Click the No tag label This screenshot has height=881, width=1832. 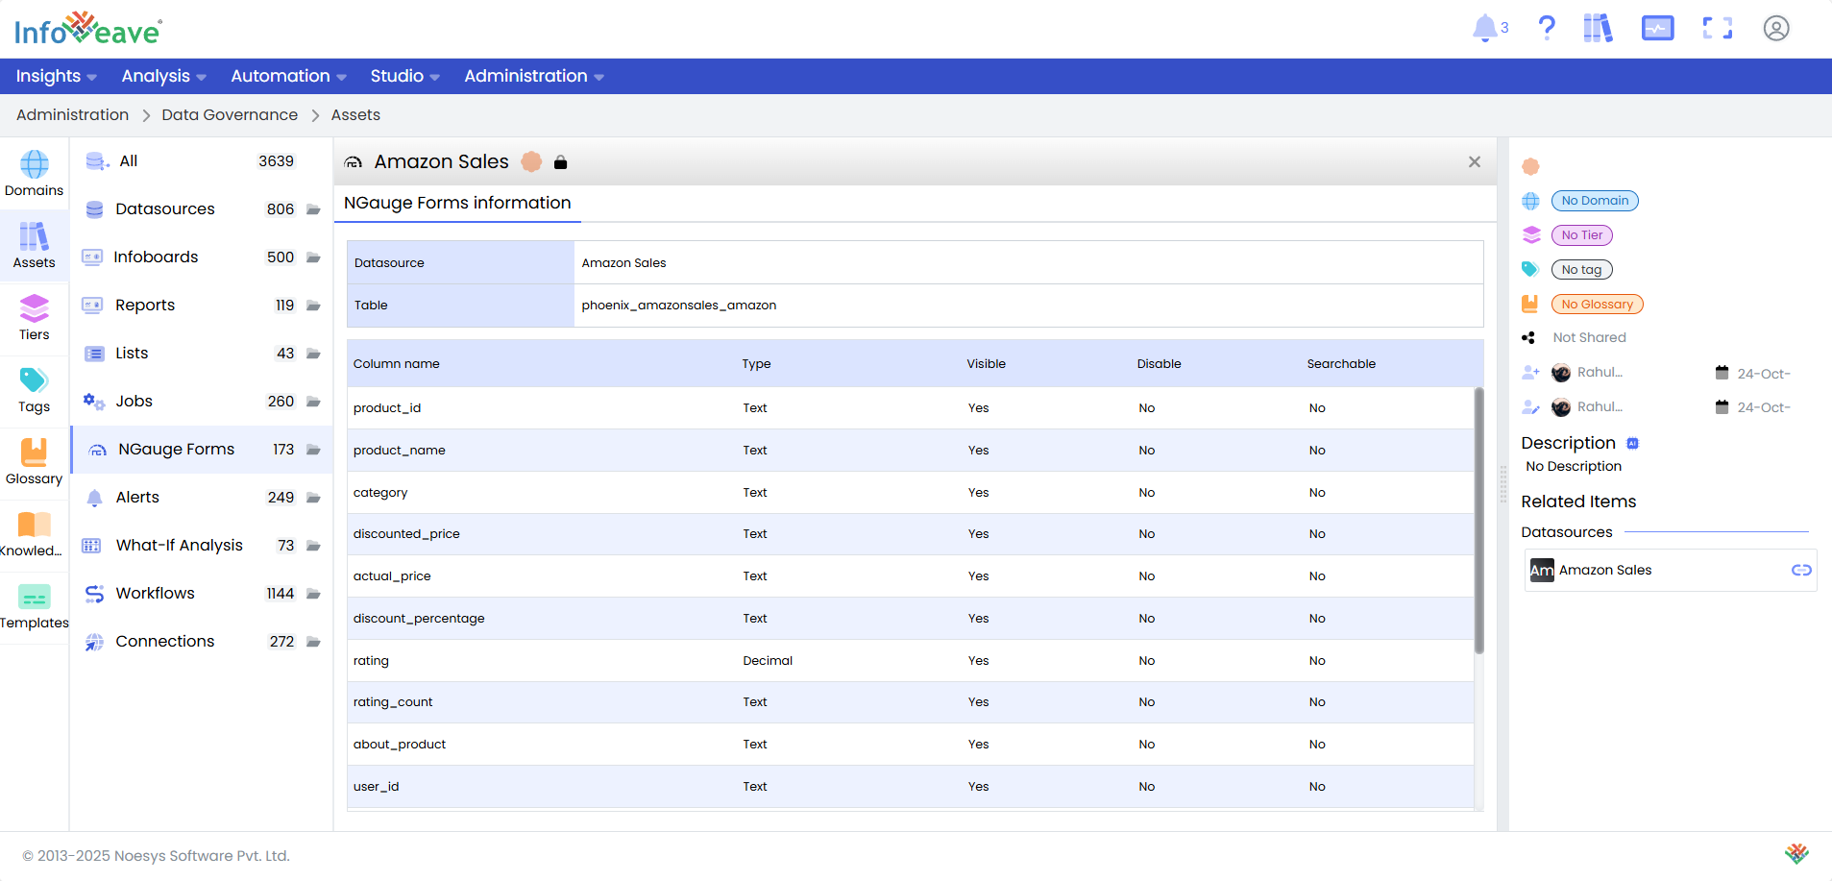pos(1581,270)
